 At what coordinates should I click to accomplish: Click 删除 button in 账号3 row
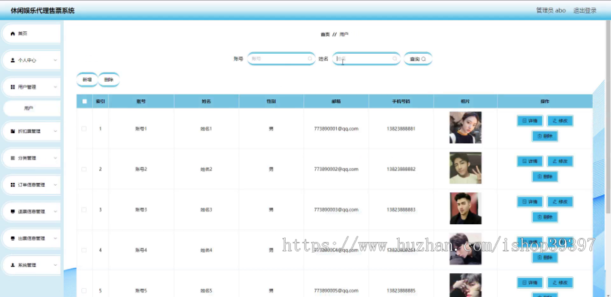coord(544,217)
